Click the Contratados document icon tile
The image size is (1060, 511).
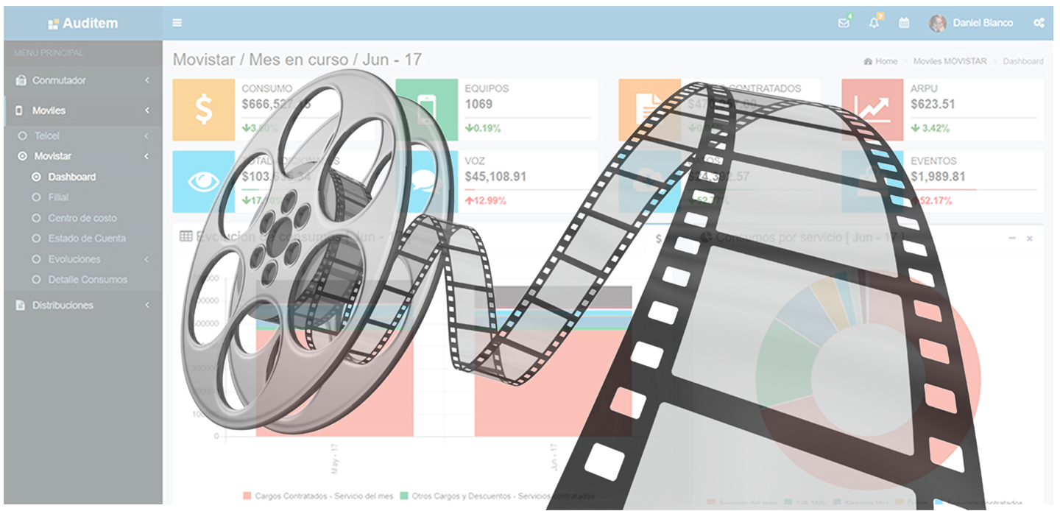(x=650, y=110)
